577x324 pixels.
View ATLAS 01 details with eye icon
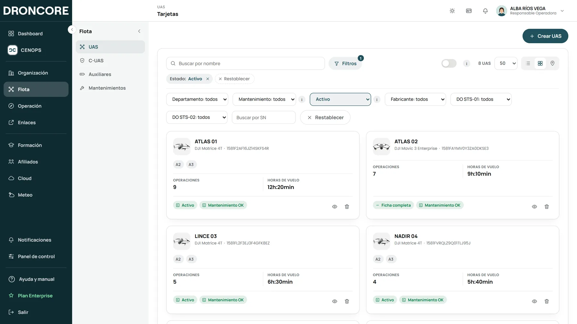click(x=335, y=207)
